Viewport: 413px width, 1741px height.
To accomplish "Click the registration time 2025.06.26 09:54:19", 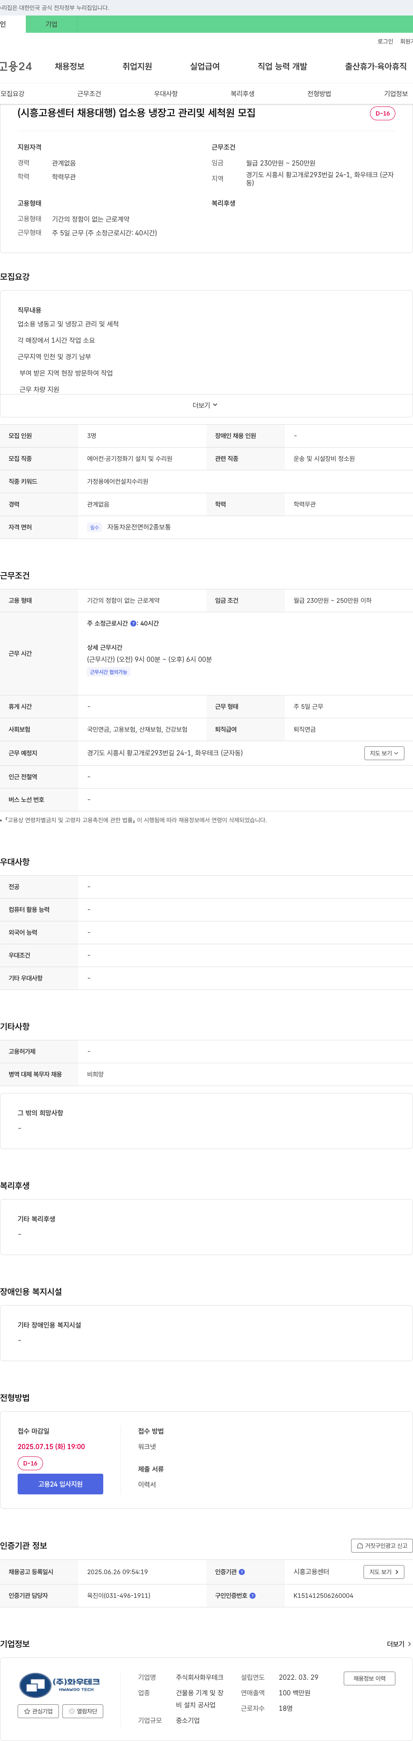I will point(117,1572).
